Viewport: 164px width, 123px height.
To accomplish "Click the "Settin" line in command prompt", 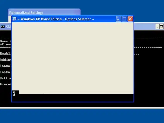I will click(6, 78).
